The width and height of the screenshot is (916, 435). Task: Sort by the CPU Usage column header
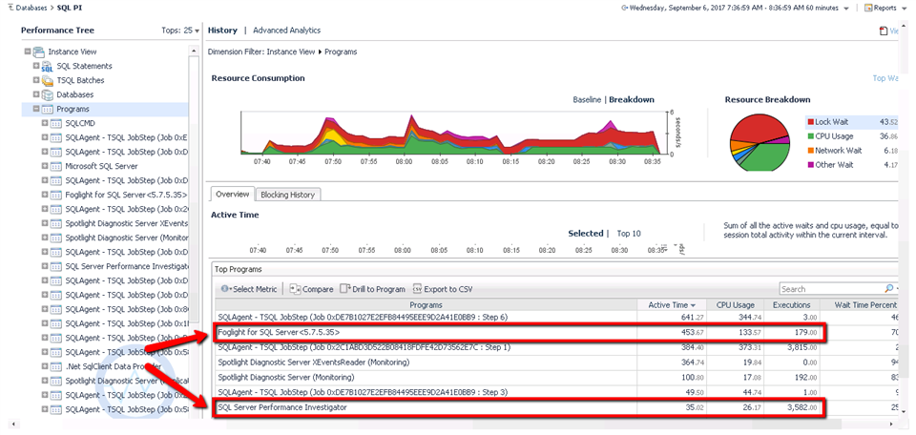point(736,305)
